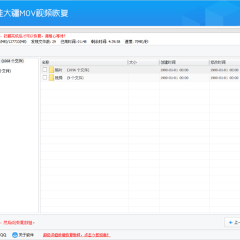Open the red data recovery tutorial link
This screenshot has width=240, height=240.
(77, 235)
